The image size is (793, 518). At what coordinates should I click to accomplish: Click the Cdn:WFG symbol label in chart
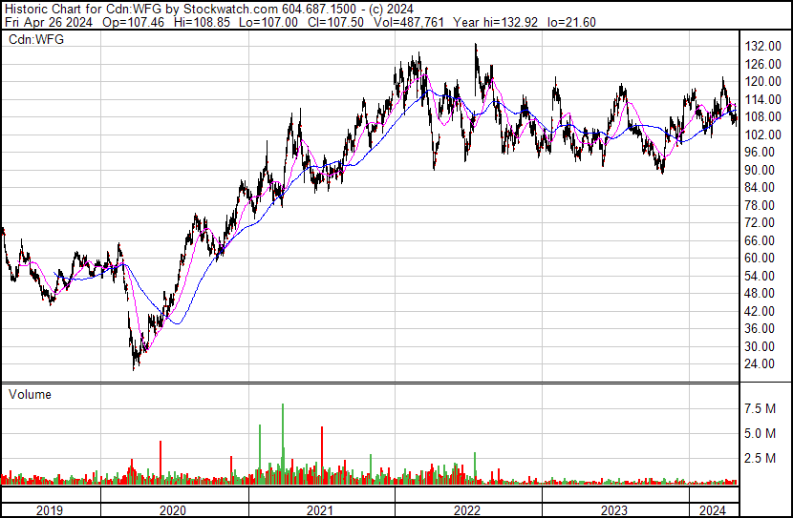pos(33,40)
